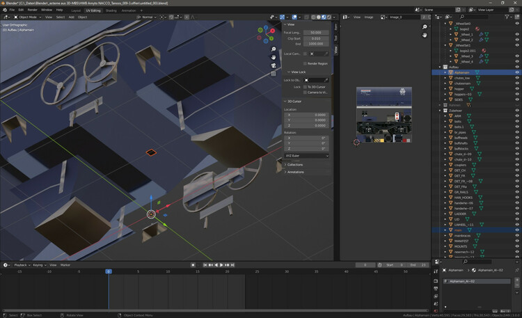This screenshot has width=522, height=318.
Task: Click the Blender logo icon in menu bar
Action: click(5, 10)
